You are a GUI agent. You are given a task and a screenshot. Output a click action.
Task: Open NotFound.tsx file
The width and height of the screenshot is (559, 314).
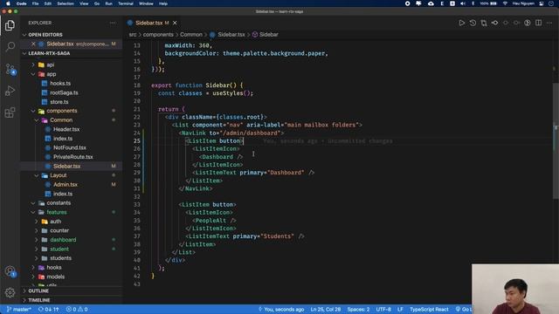pyautogui.click(x=70, y=147)
